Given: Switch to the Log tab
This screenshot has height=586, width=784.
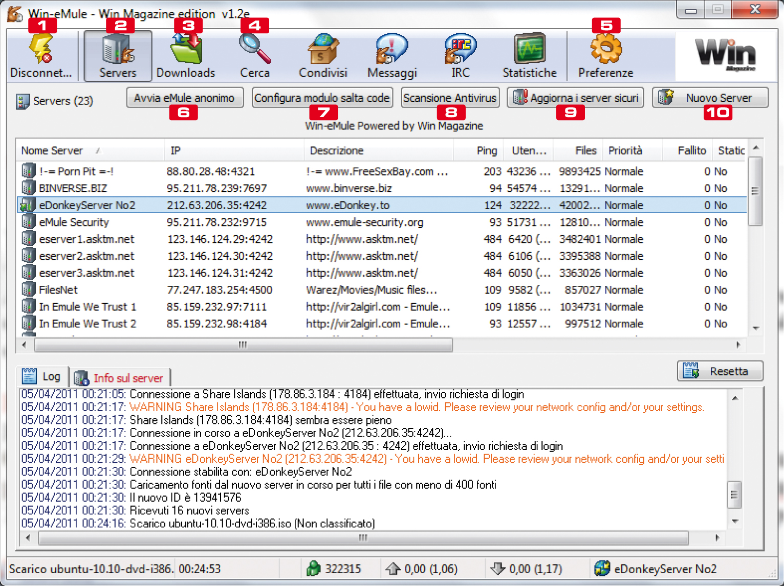Looking at the screenshot, I should pos(42,377).
